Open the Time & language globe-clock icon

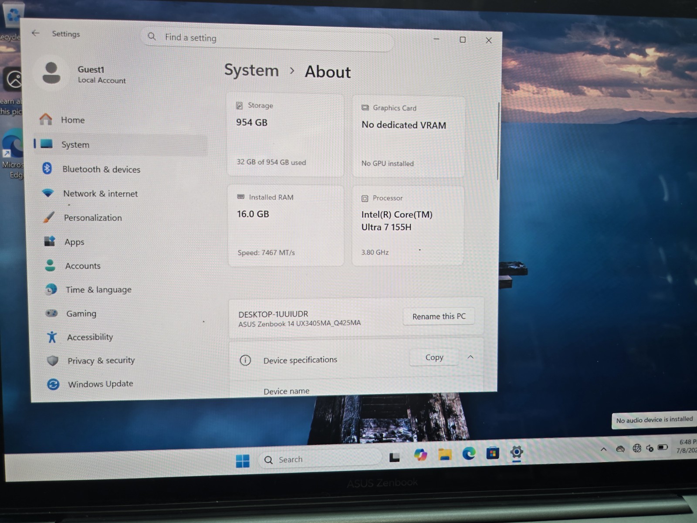pyautogui.click(x=51, y=289)
